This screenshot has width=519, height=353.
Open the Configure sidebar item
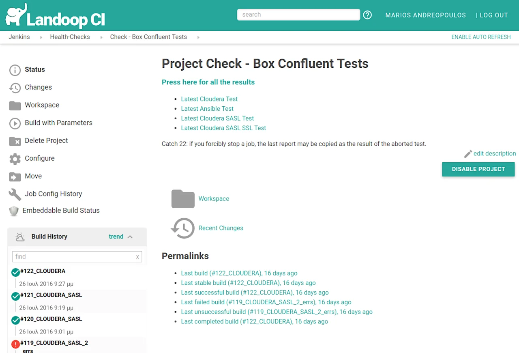click(x=40, y=159)
